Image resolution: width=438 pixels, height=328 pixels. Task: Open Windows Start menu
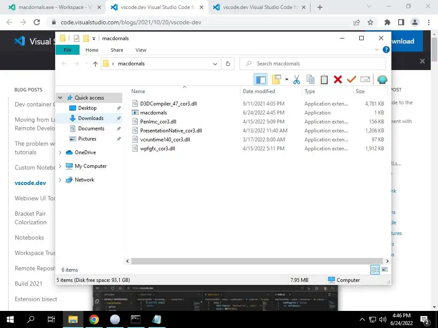(x=10, y=319)
